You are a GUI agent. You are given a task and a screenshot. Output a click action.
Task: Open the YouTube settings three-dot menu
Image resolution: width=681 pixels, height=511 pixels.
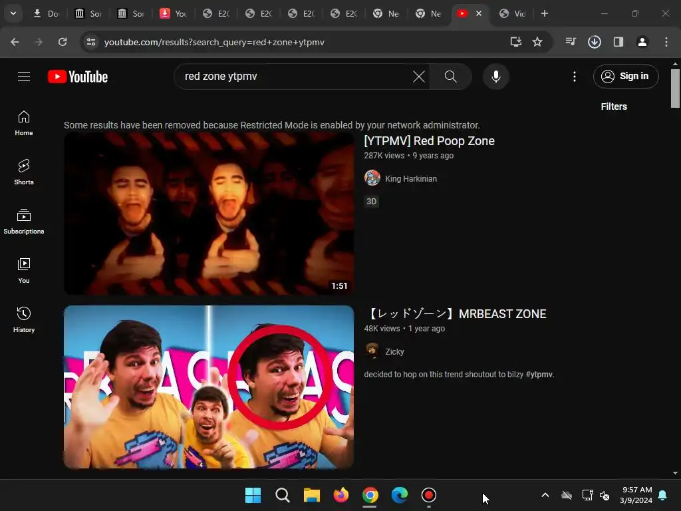pos(574,77)
